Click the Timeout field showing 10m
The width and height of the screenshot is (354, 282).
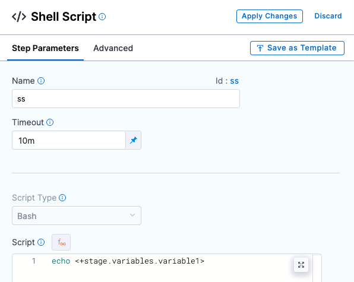click(69, 140)
